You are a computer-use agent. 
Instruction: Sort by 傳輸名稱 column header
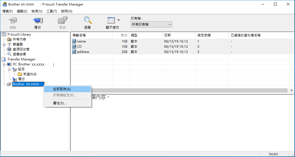(92, 35)
